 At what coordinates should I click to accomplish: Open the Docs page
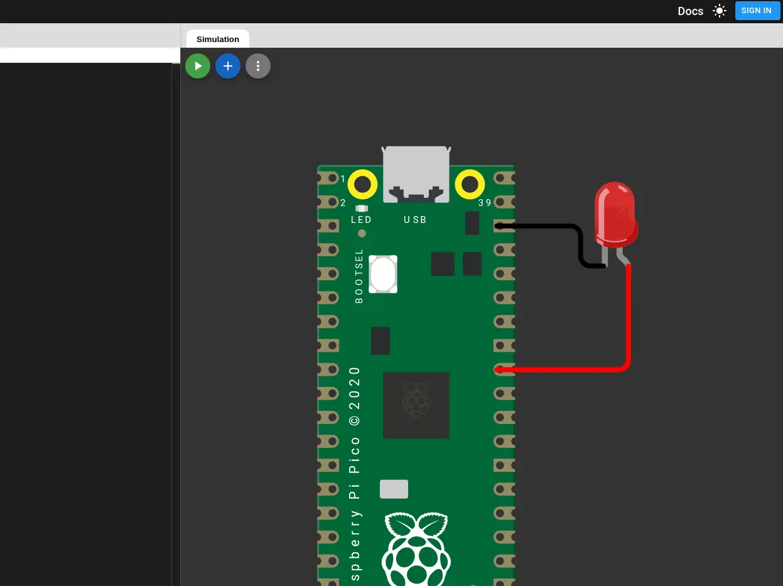tap(690, 11)
